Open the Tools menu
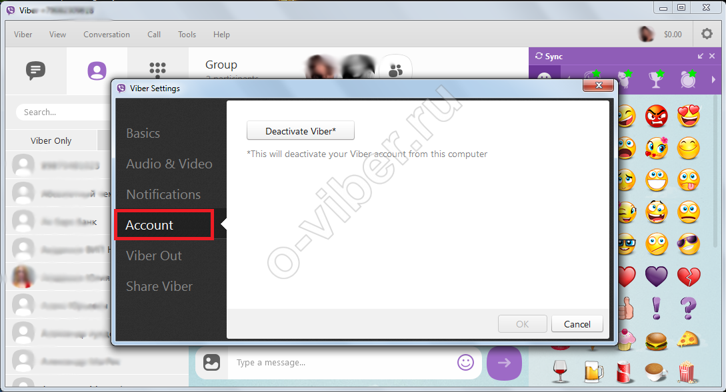Viewport: 726px width, 392px height. coord(187,34)
